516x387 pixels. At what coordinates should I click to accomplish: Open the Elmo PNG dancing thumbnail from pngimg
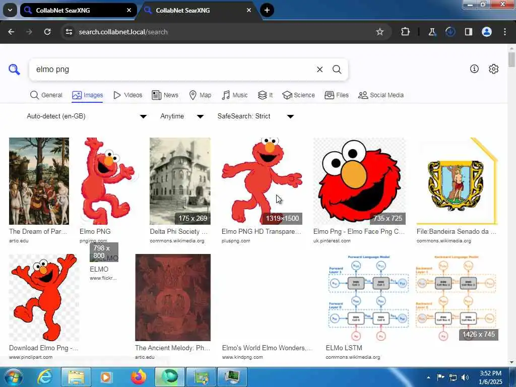click(x=108, y=181)
